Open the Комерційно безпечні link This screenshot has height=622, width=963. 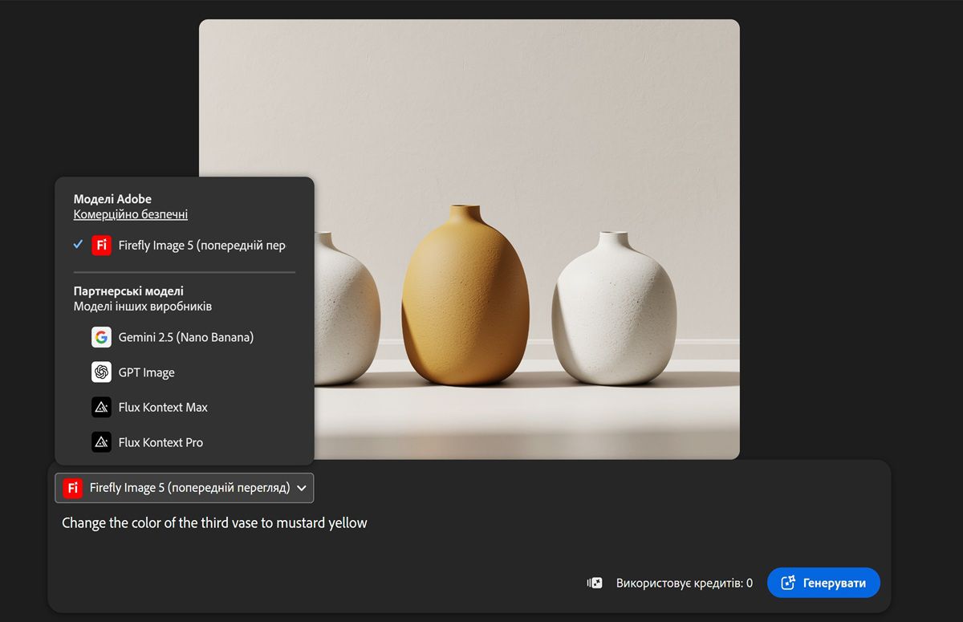tap(131, 214)
